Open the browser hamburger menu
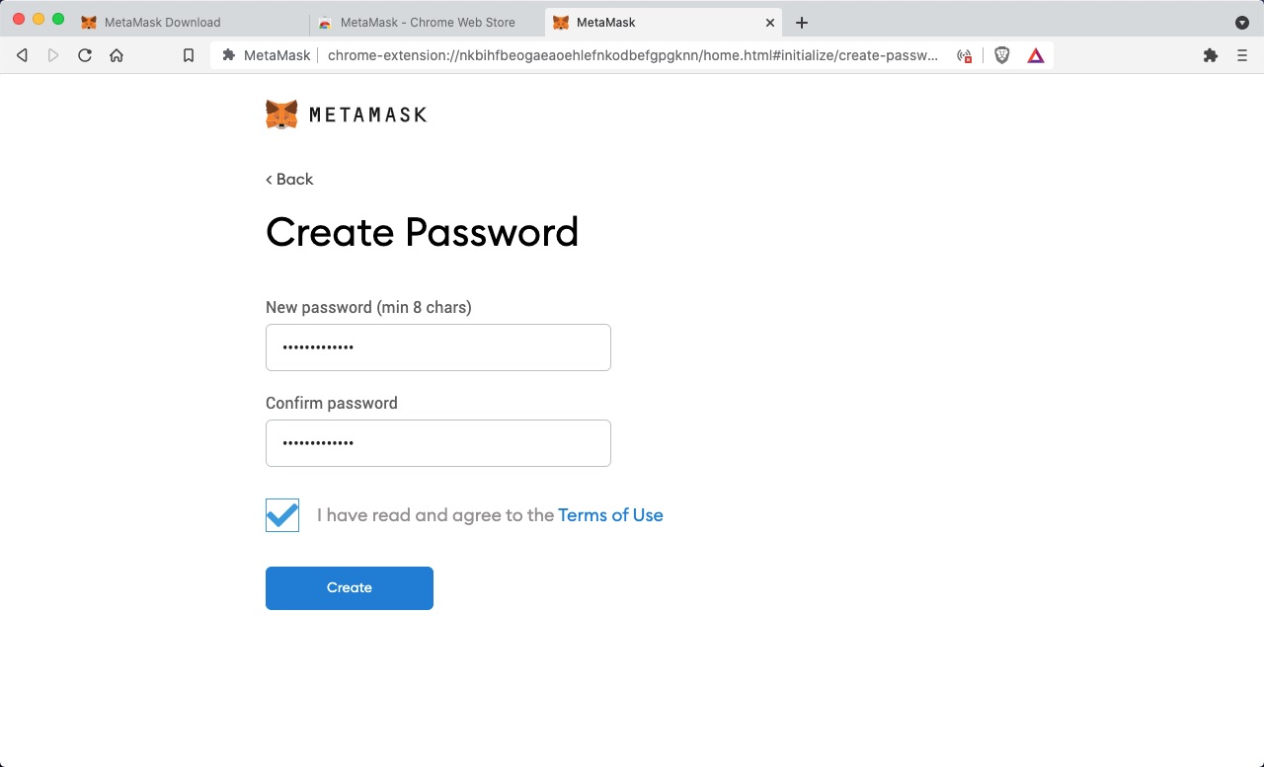1264x767 pixels. (x=1242, y=55)
